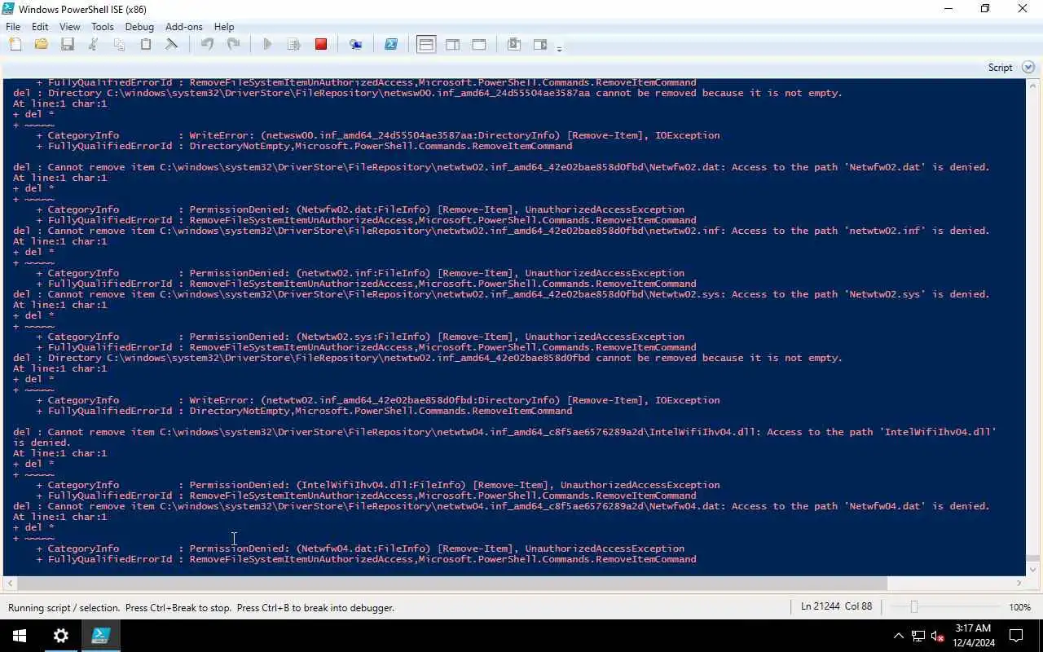Click the 100% zoom level text
The width and height of the screenshot is (1043, 652).
(1020, 607)
